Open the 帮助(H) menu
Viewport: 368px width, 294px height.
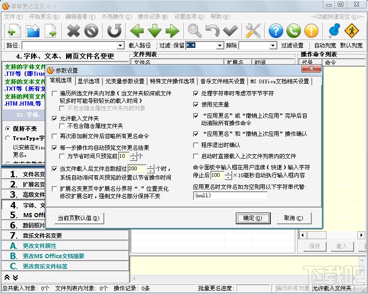tap(220, 17)
